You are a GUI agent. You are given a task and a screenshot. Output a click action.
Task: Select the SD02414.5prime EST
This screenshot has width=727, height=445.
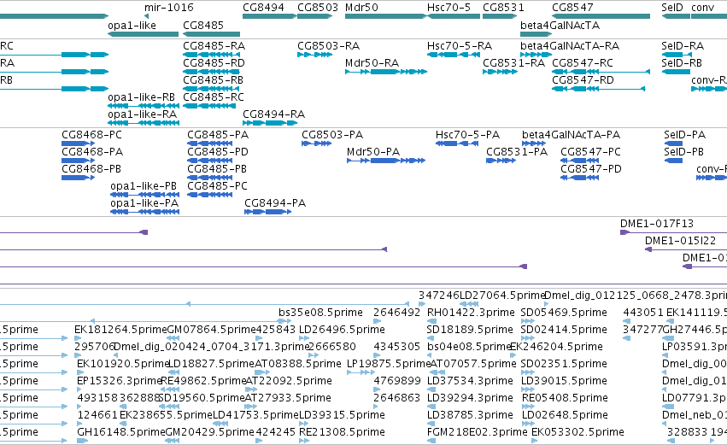coord(564,330)
